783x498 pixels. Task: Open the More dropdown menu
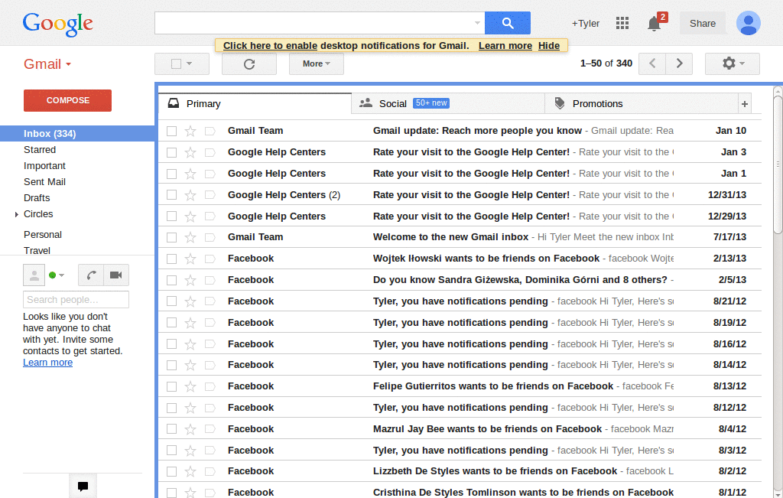316,63
